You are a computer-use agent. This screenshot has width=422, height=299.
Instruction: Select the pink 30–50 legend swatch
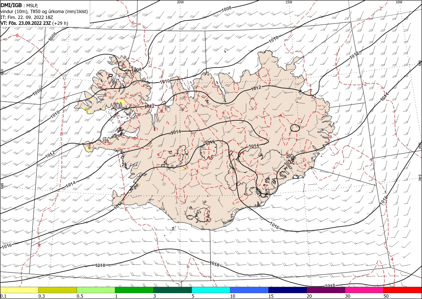click(x=365, y=290)
